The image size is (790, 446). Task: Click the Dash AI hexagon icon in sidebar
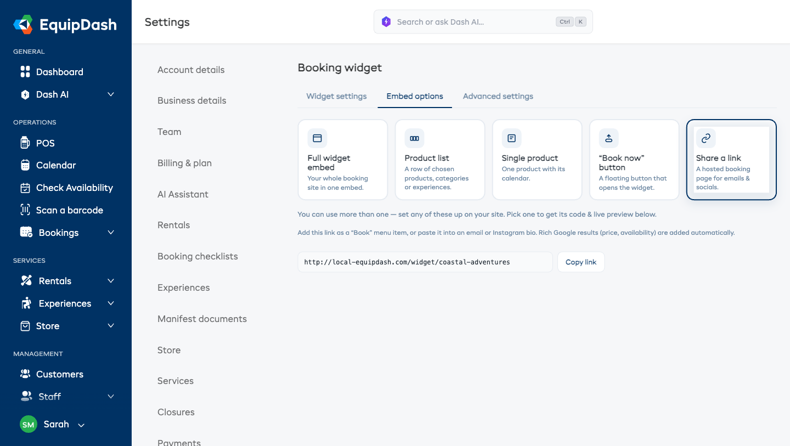pyautogui.click(x=25, y=94)
